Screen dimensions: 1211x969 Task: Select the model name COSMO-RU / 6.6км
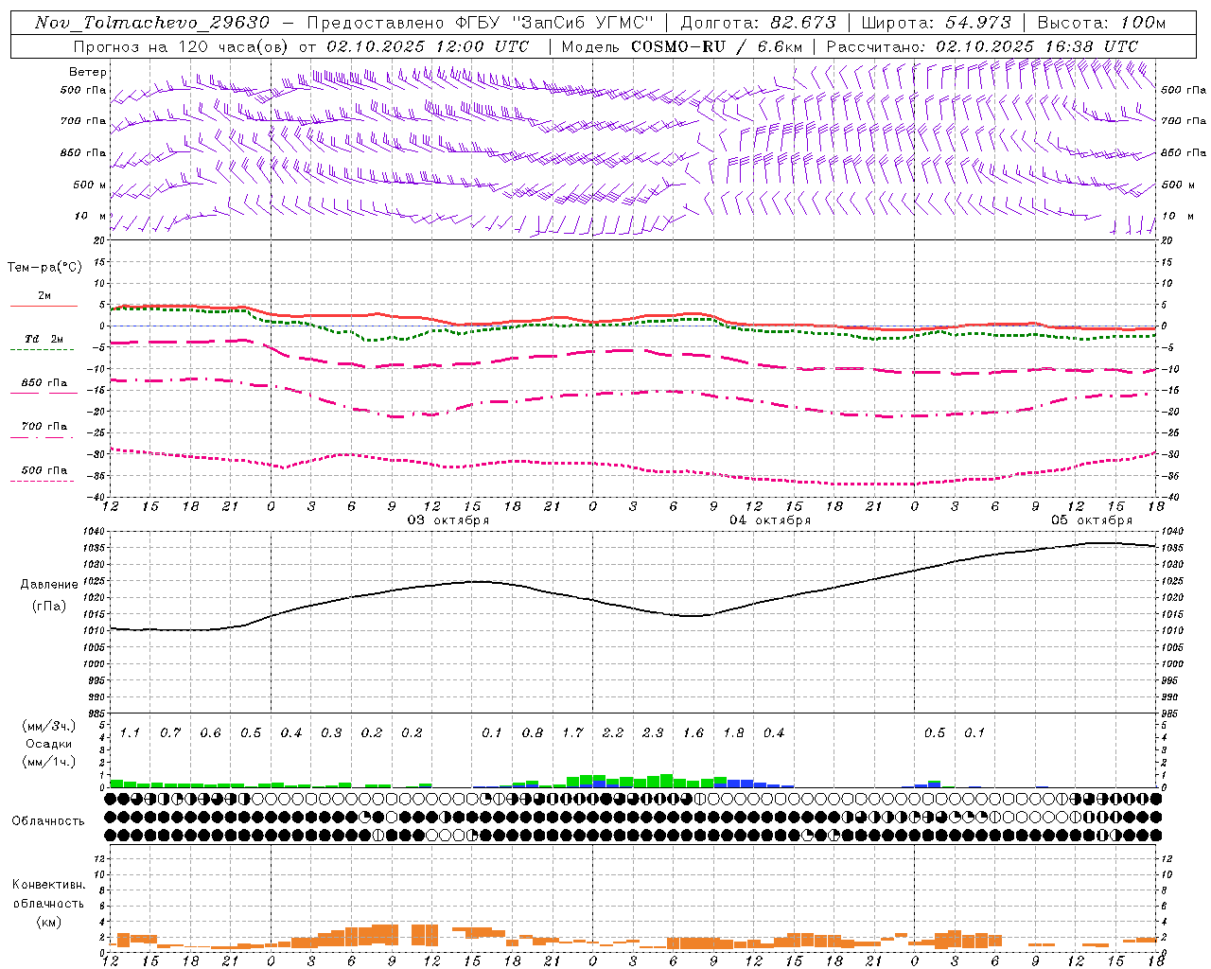tap(717, 46)
